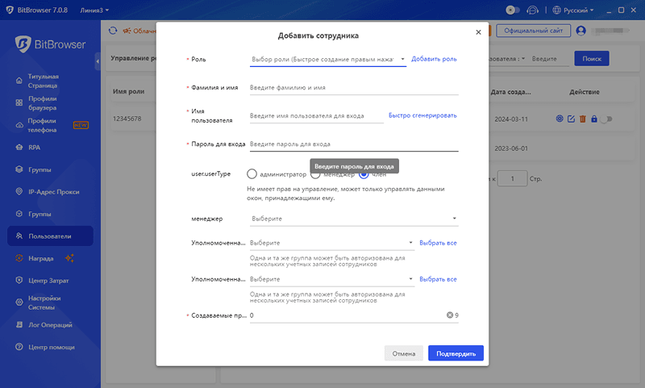The height and width of the screenshot is (388, 645).
Task: Click the orange delete icon in the role row
Action: pos(582,119)
